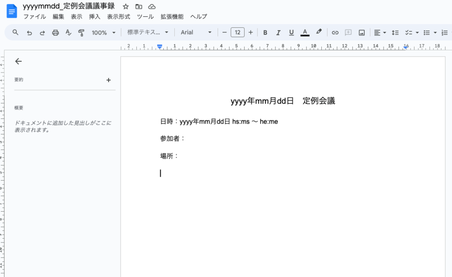
Task: Open the 標準テキスト paragraph style dropdown
Action: tap(148, 33)
